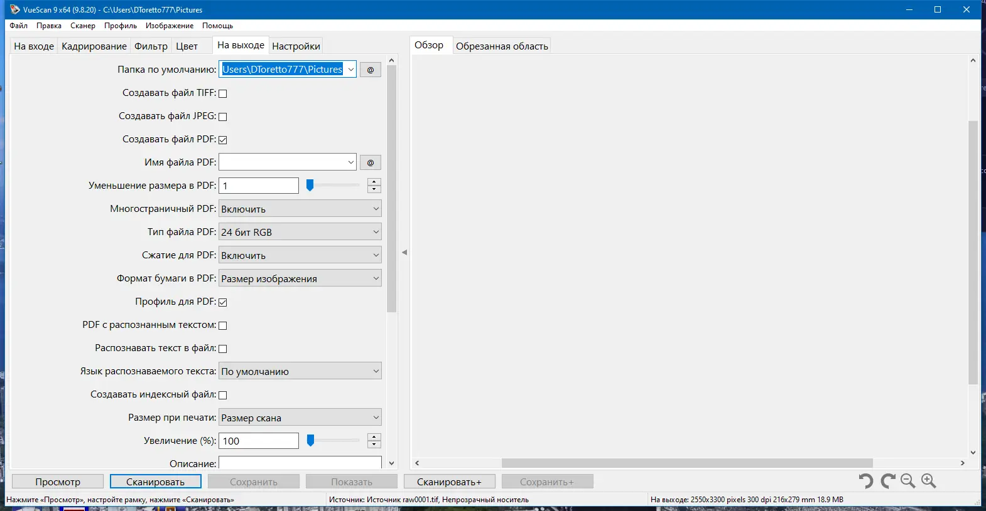The height and width of the screenshot is (511, 986).
Task: Enable Создавать файл JPEG checkbox
Action: pyautogui.click(x=222, y=117)
